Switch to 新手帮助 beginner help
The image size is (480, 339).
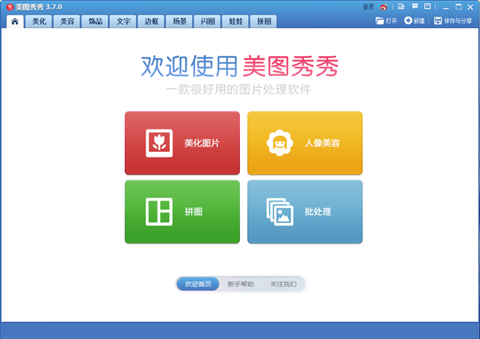pos(241,284)
